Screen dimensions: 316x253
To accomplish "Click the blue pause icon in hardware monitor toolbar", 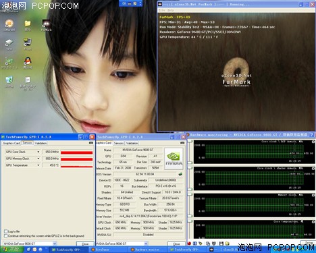I will 195,244.
